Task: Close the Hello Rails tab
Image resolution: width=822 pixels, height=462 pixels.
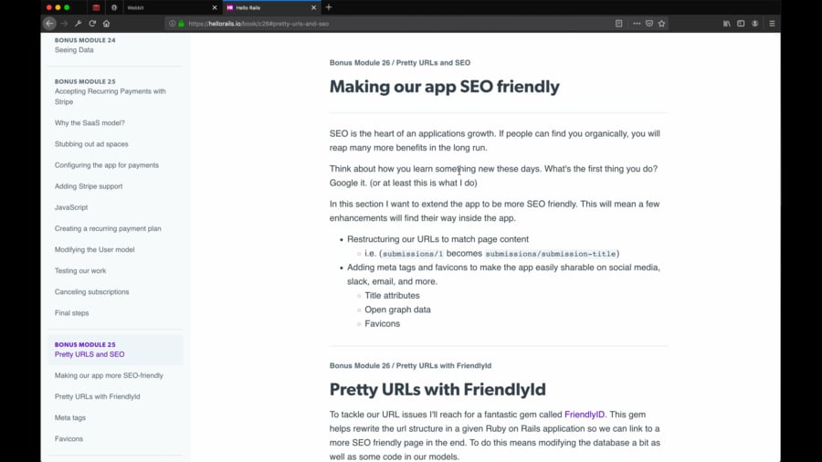Action: (x=313, y=8)
